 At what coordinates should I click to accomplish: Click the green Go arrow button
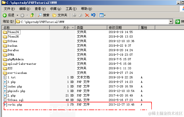[x=177, y=22]
